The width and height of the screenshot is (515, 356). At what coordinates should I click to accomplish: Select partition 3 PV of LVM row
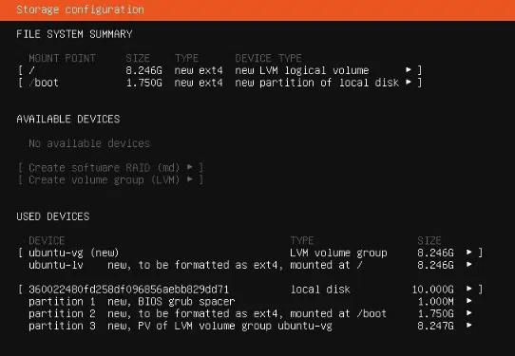point(251,326)
